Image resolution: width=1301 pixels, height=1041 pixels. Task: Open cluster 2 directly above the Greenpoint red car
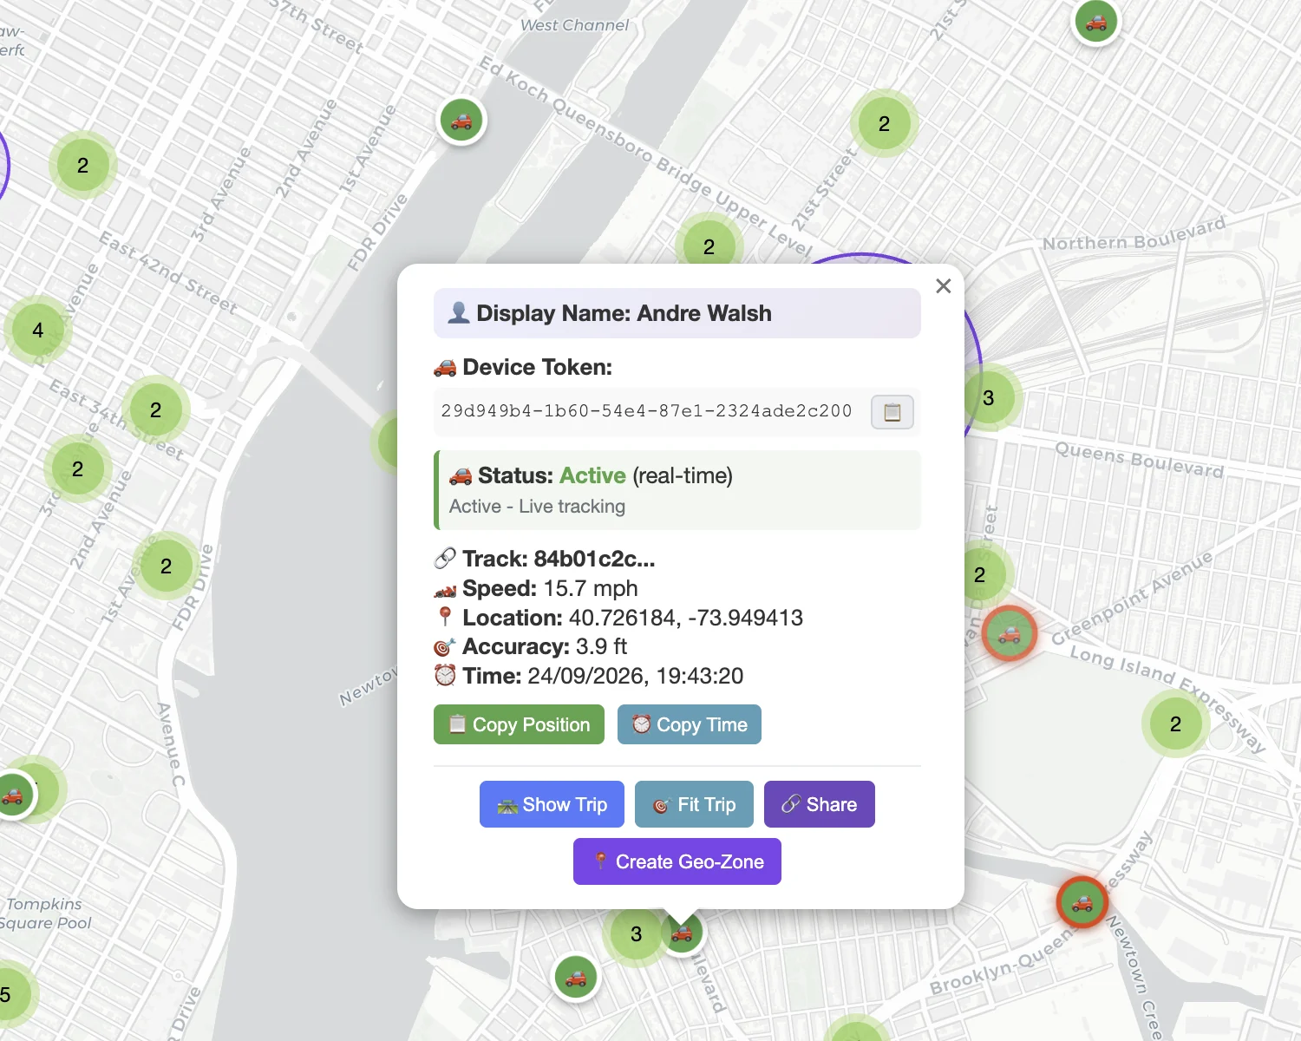pos(982,574)
